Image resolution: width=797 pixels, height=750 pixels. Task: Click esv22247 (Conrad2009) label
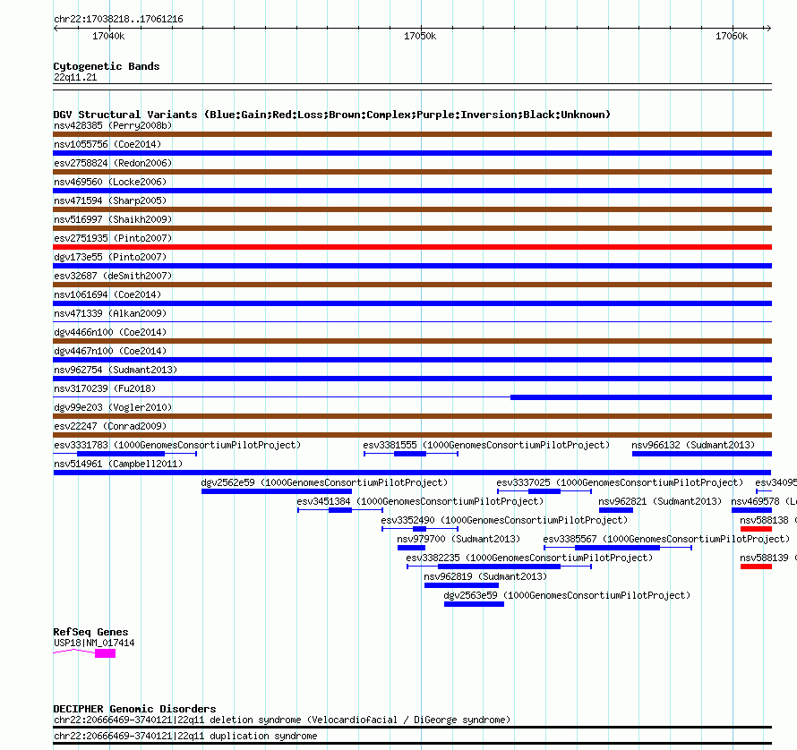pos(110,426)
